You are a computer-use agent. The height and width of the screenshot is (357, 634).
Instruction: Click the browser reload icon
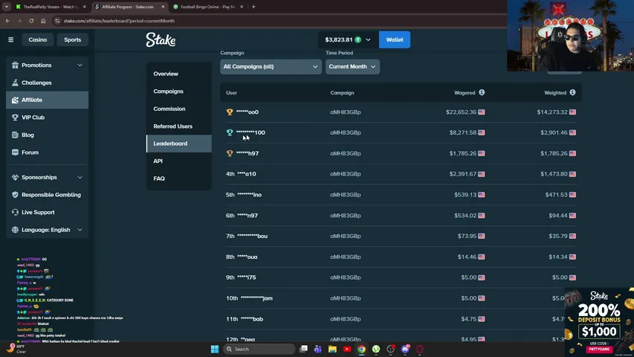point(31,21)
